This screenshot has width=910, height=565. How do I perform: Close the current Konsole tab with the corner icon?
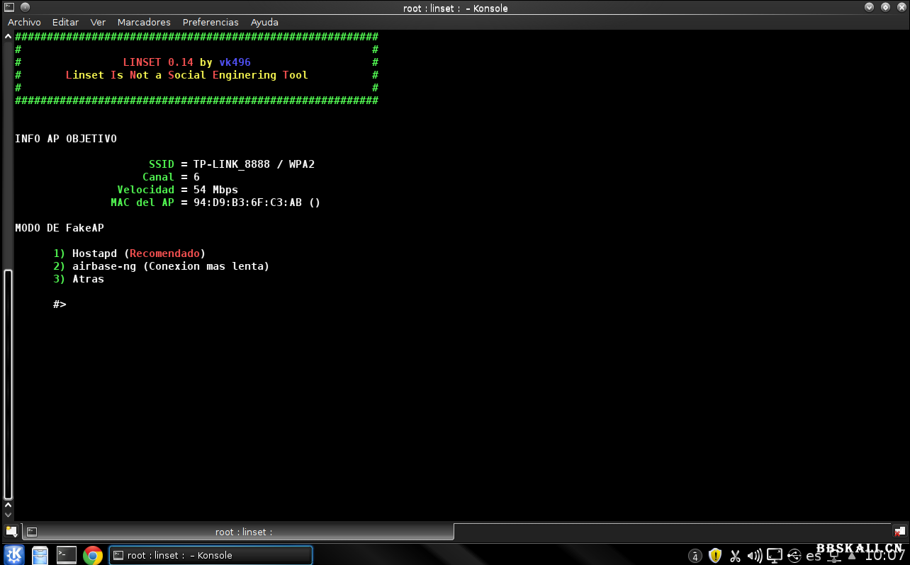point(899,532)
